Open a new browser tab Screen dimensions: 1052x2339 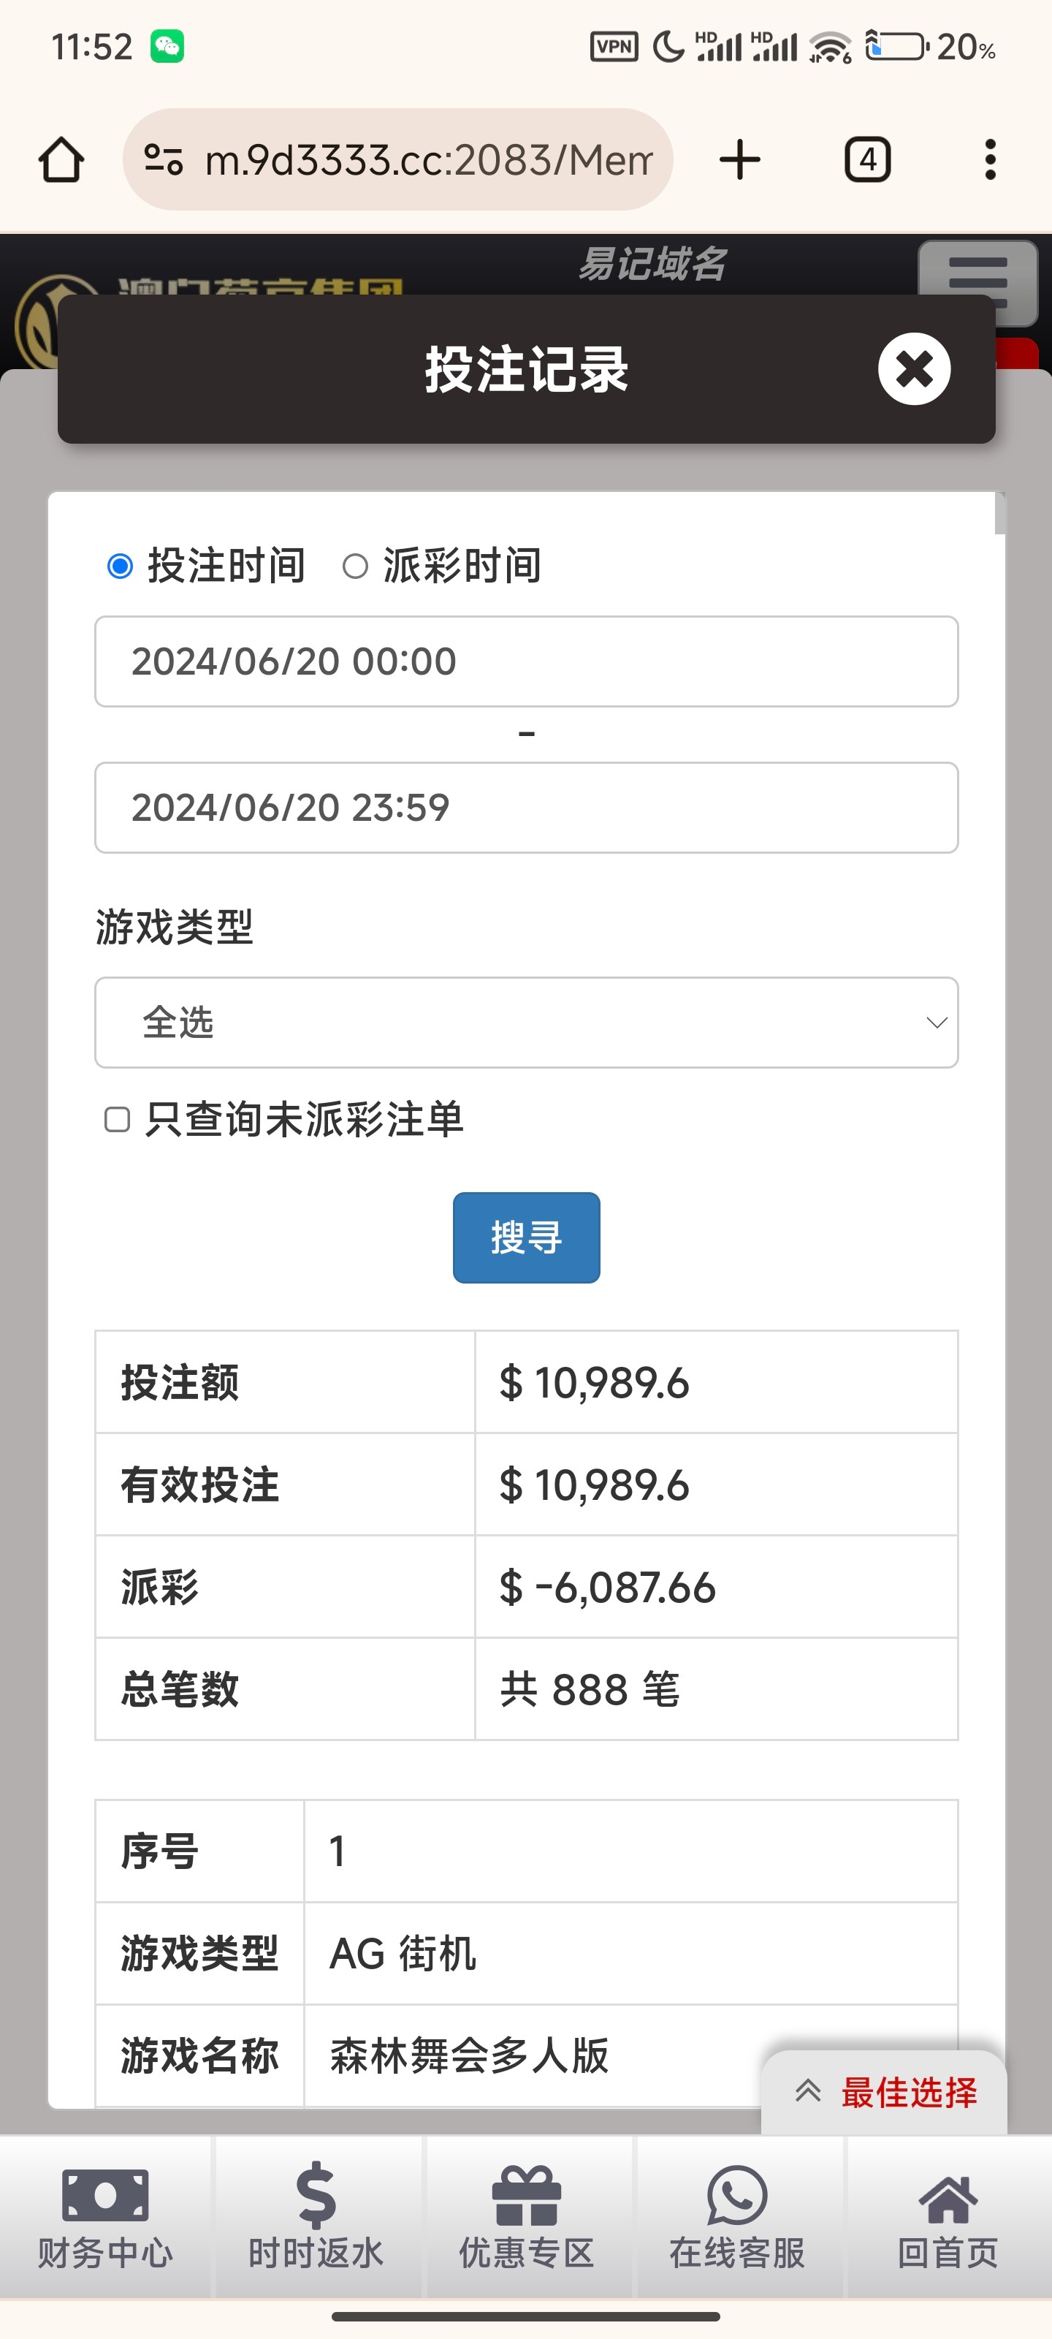(x=740, y=160)
